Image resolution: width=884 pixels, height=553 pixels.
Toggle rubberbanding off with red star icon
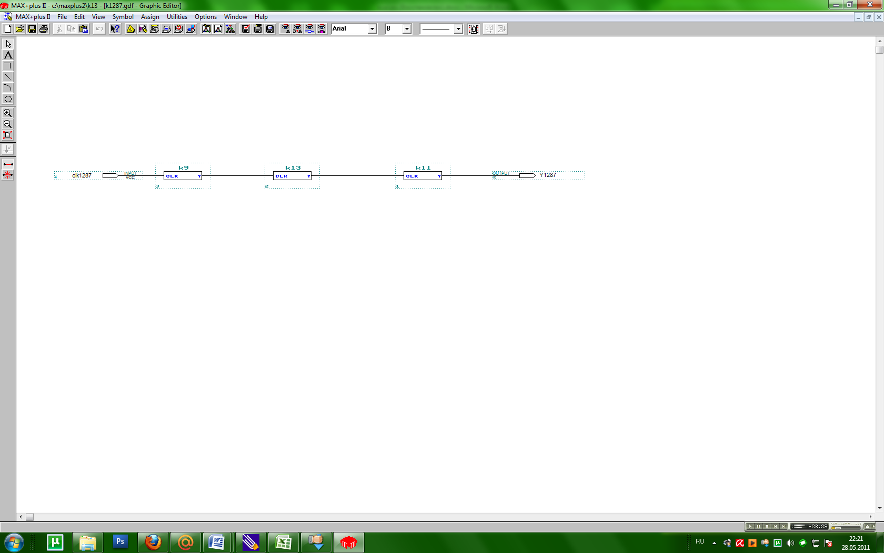(x=8, y=175)
